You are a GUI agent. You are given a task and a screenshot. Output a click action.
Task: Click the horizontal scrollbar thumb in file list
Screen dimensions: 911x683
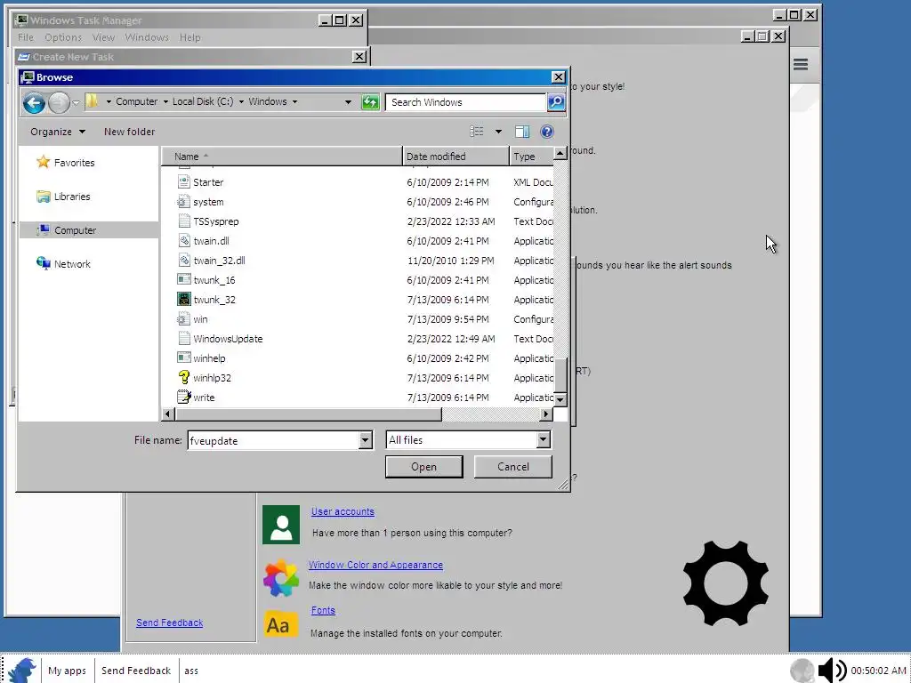click(308, 414)
